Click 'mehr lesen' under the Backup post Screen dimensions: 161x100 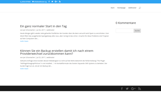tap(24, 69)
